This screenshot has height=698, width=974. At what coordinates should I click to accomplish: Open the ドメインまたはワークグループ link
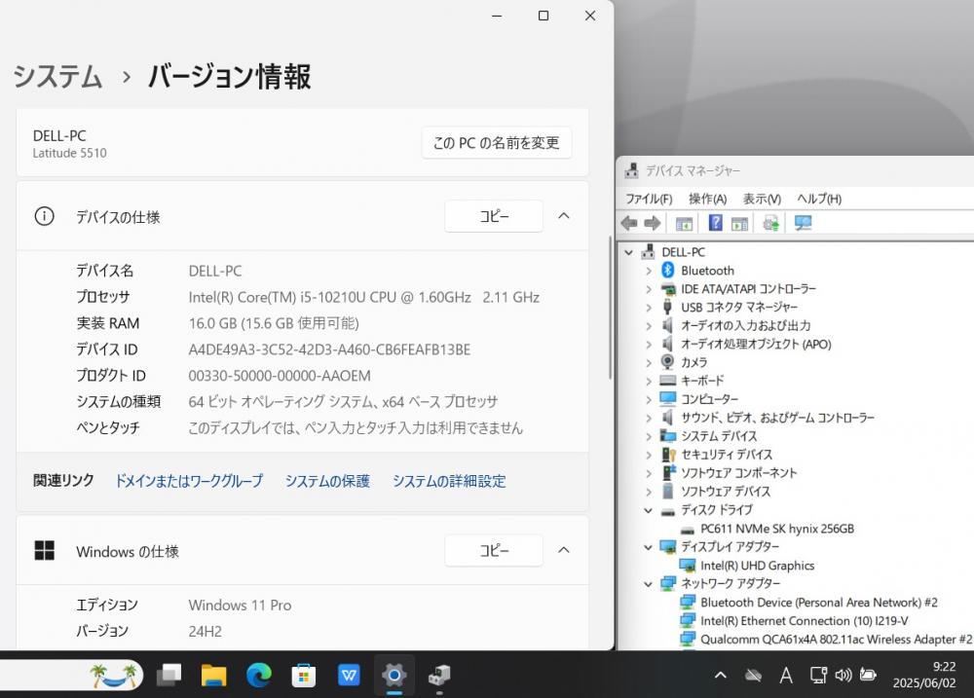click(190, 481)
